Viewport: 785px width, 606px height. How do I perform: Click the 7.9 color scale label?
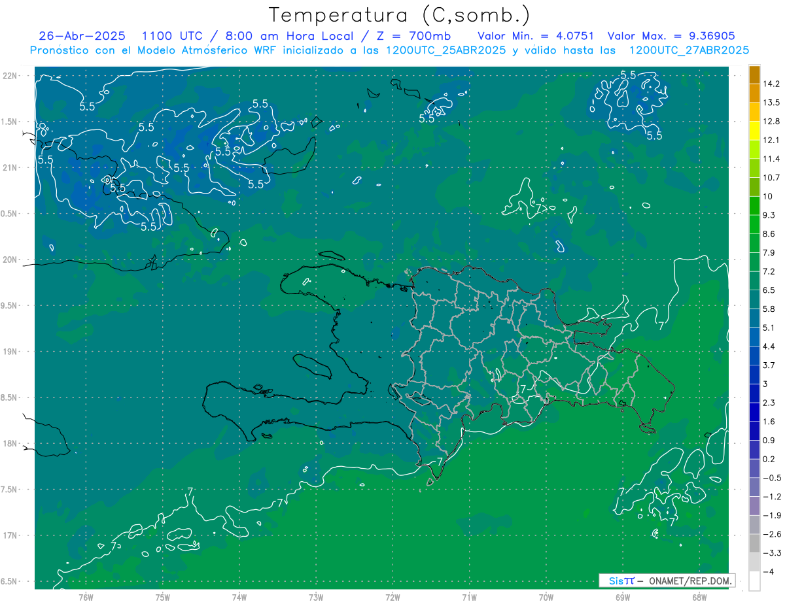click(x=769, y=252)
